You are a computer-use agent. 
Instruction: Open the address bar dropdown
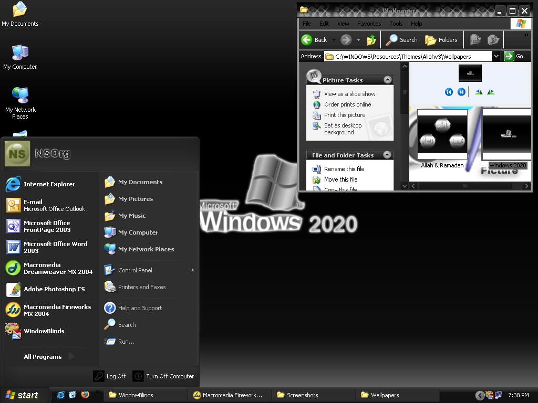pos(496,56)
